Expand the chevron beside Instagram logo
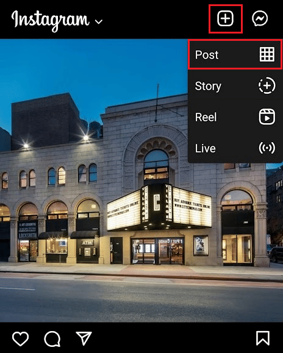The image size is (283, 353). (99, 21)
